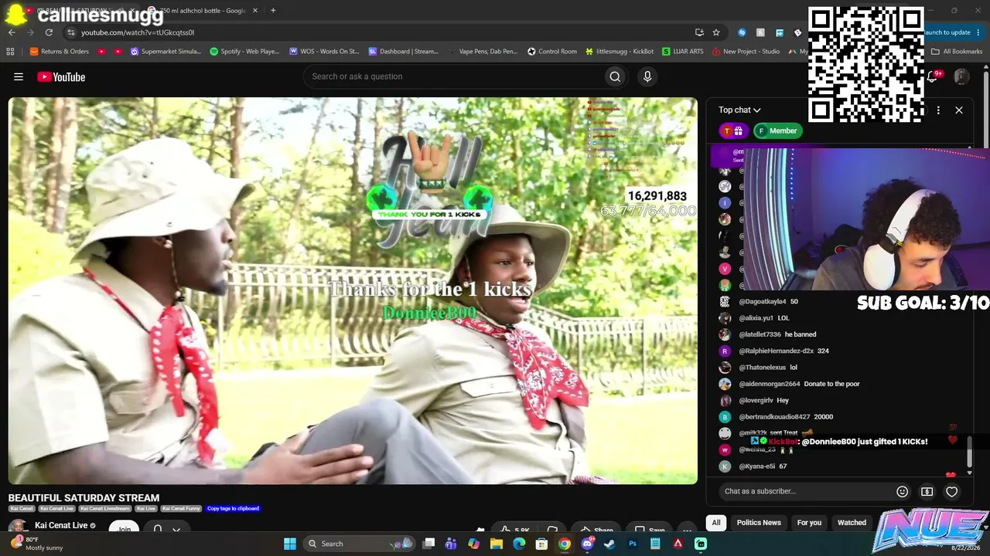Open live chat options menu
Image resolution: width=990 pixels, height=556 pixels.
click(938, 110)
